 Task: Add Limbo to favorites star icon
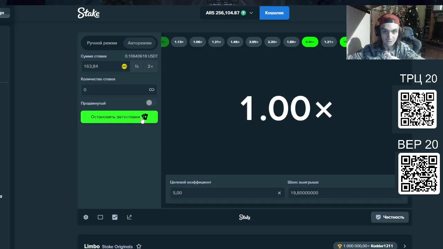coord(139,246)
